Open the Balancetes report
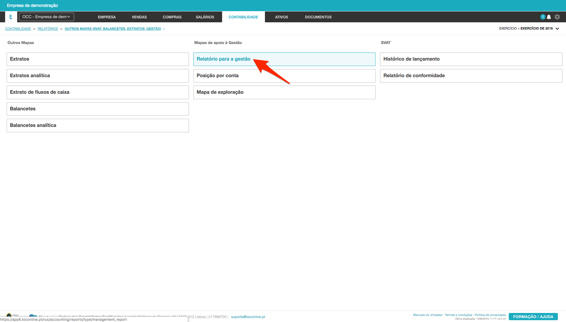Image resolution: width=566 pixels, height=322 pixels. click(x=98, y=109)
